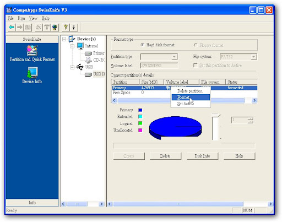Click the Volume label column header

pos(181,82)
